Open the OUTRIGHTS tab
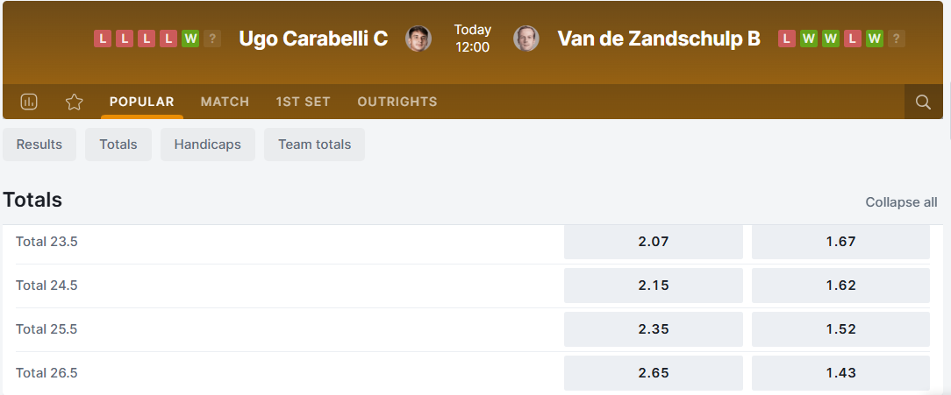This screenshot has width=951, height=395. tap(397, 102)
